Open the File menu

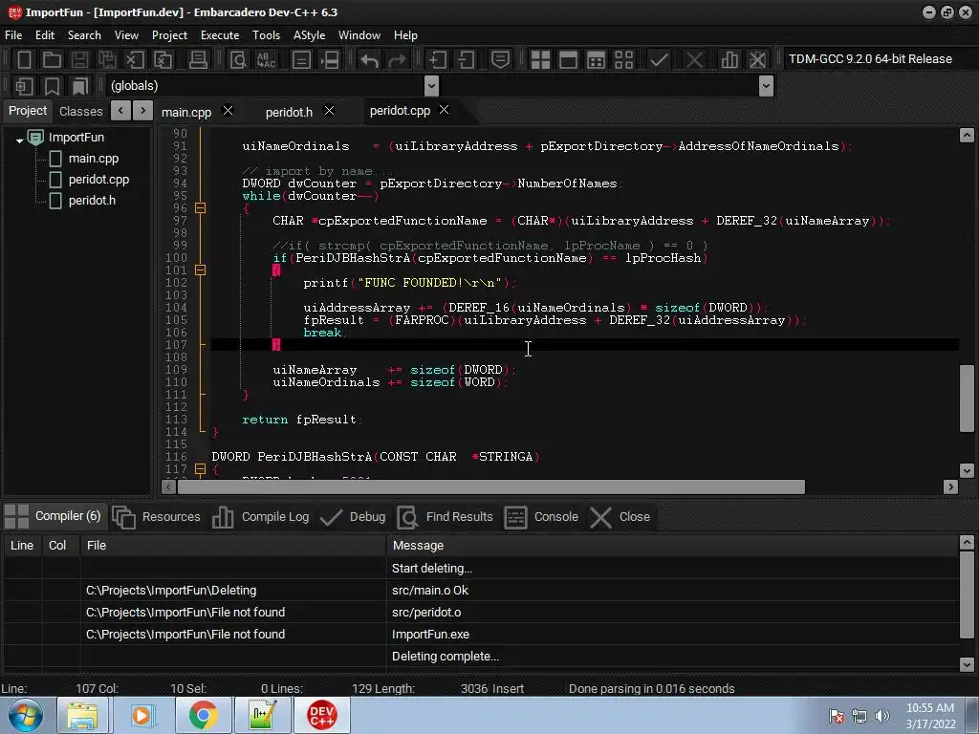13,35
